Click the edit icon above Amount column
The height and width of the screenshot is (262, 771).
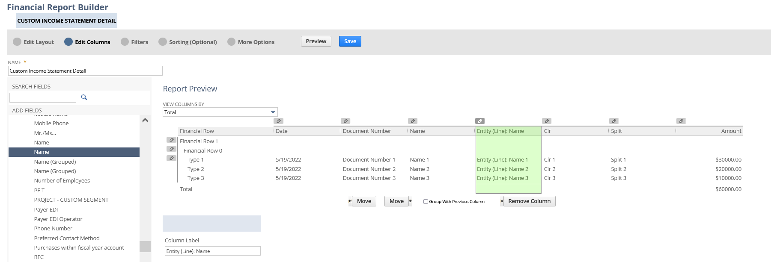[x=681, y=121]
